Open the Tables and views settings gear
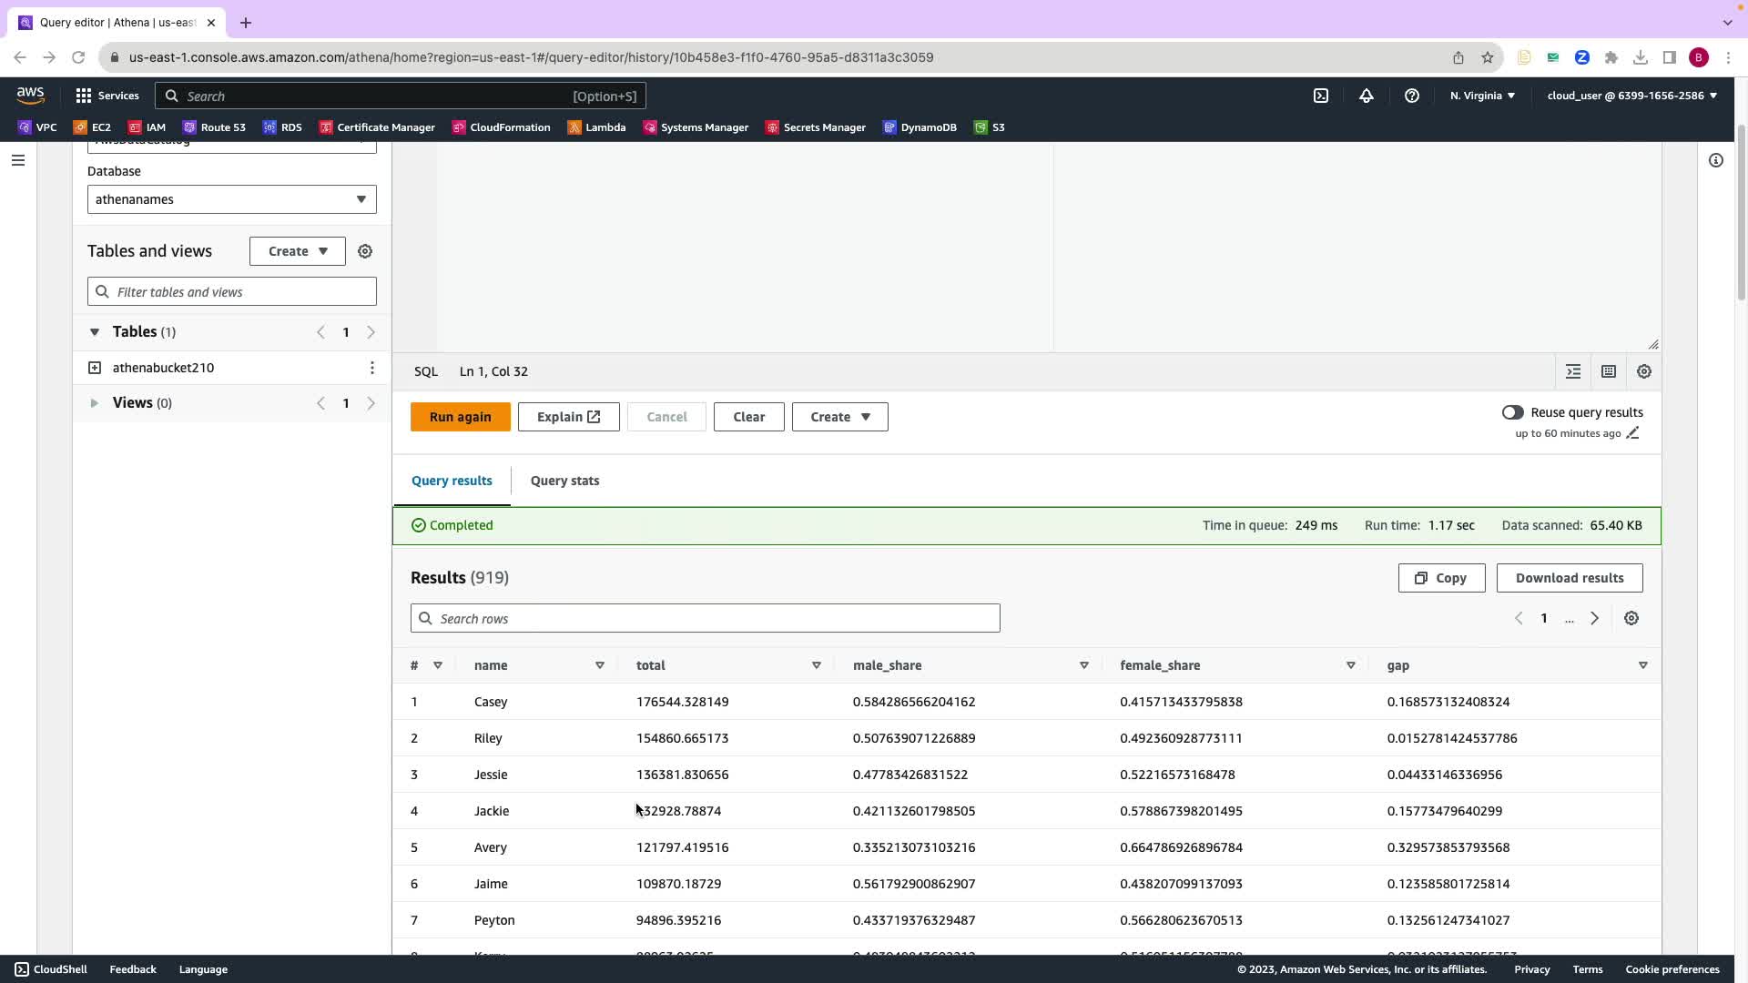This screenshot has width=1748, height=983. [365, 251]
